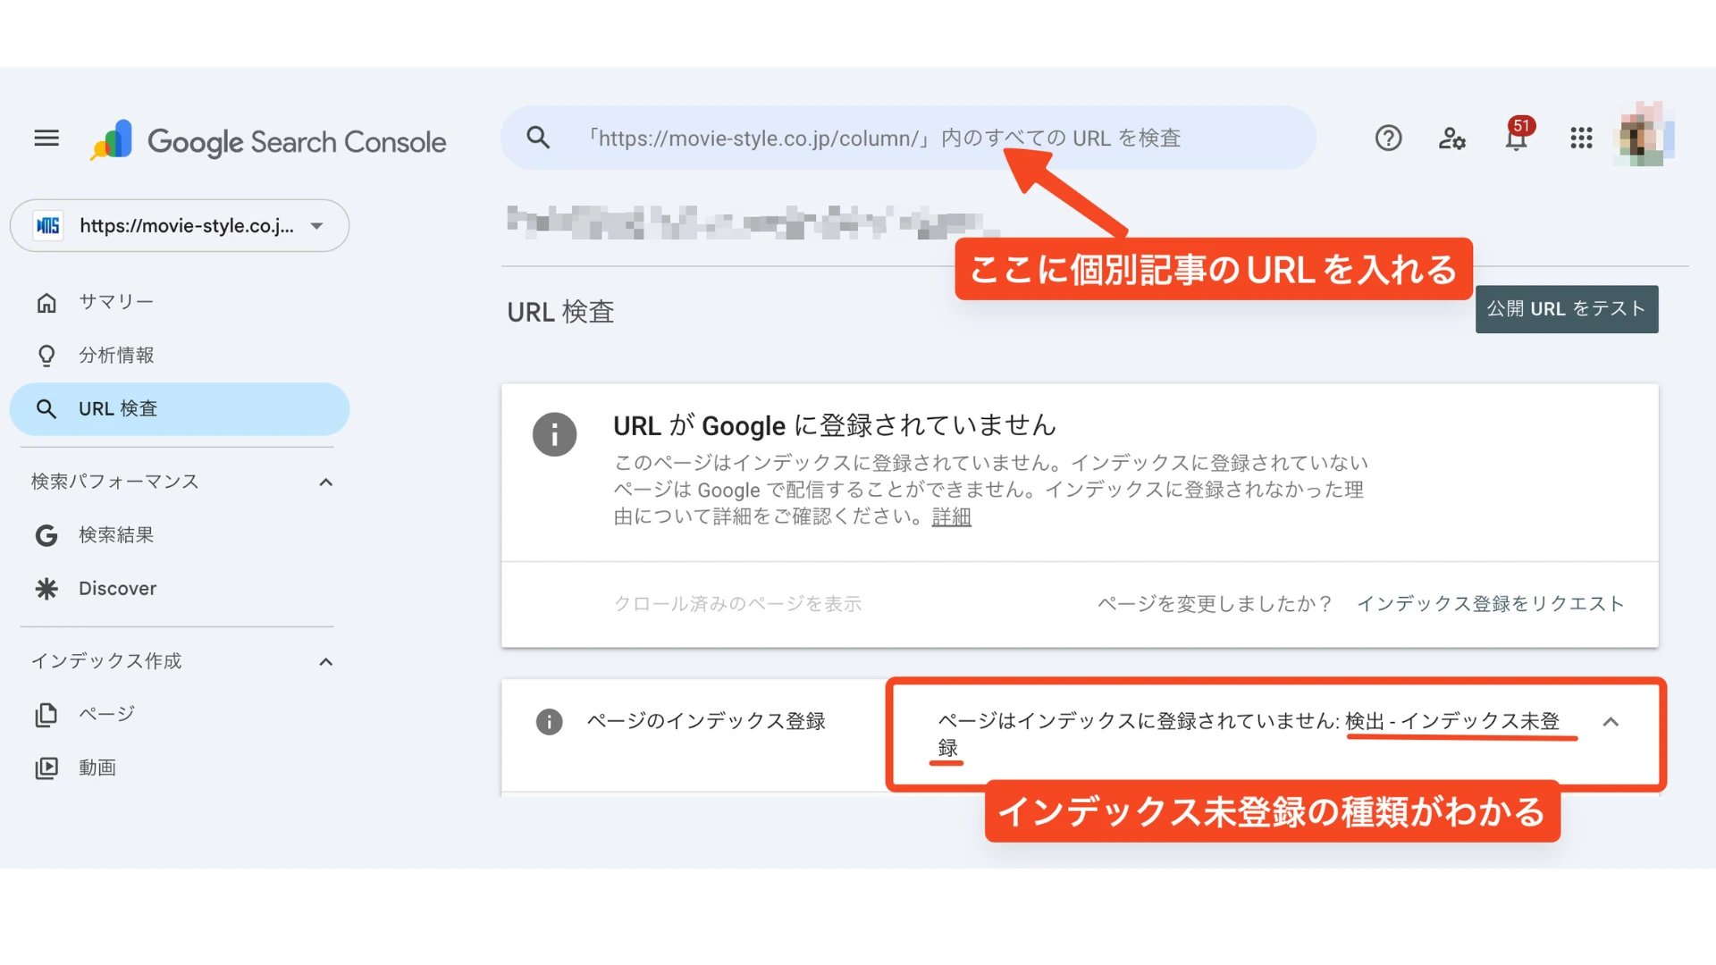Screen dimensions: 1716x965
Task: Click the info icon beside ページのインデックス登録
Action: 549,721
